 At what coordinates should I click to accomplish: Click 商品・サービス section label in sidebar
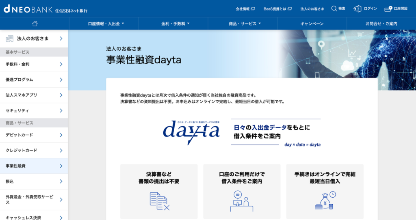[19, 123]
